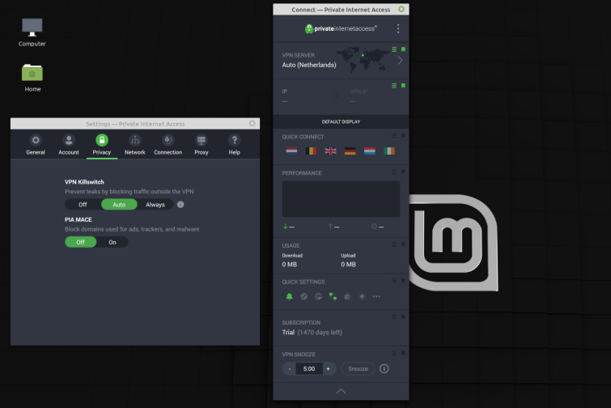Select the Home folder desktop icon
611x408 pixels.
[32, 78]
